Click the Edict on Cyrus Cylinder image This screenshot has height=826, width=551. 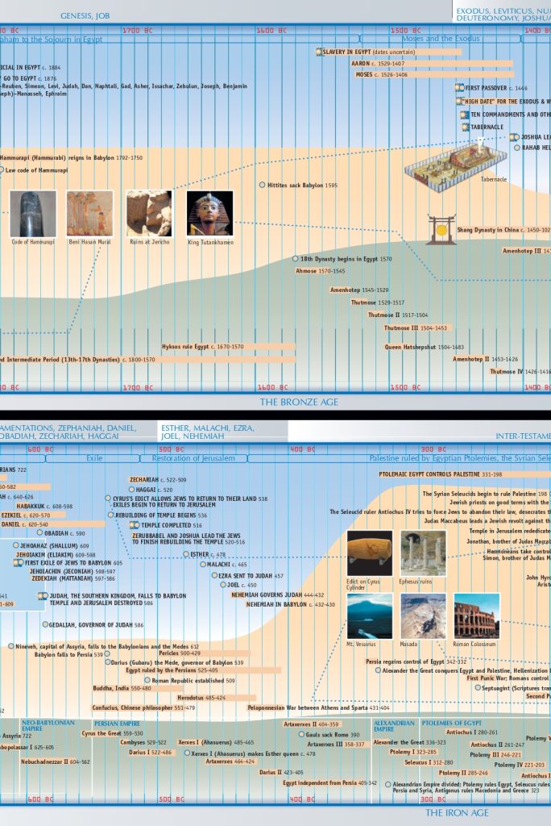point(370,553)
